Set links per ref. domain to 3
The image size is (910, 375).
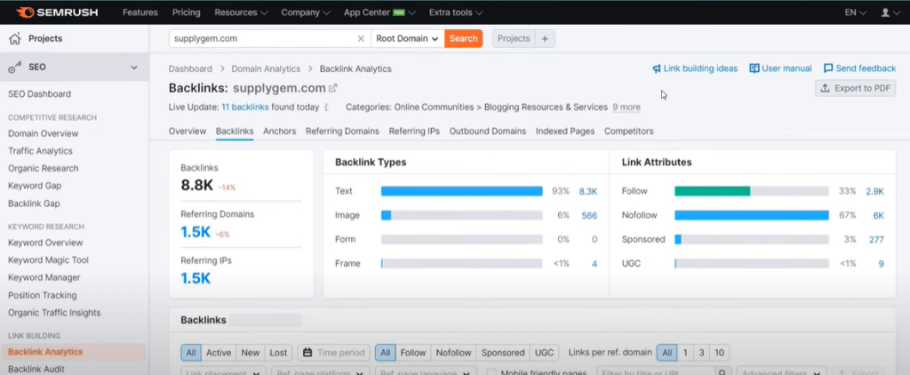pyautogui.click(x=701, y=353)
